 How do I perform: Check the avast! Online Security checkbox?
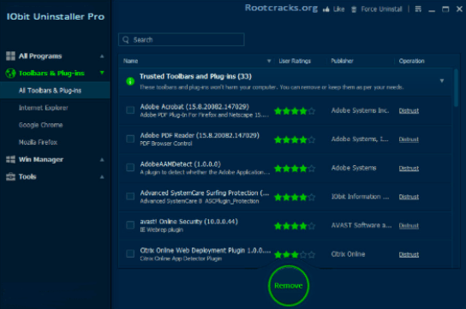[x=130, y=225]
